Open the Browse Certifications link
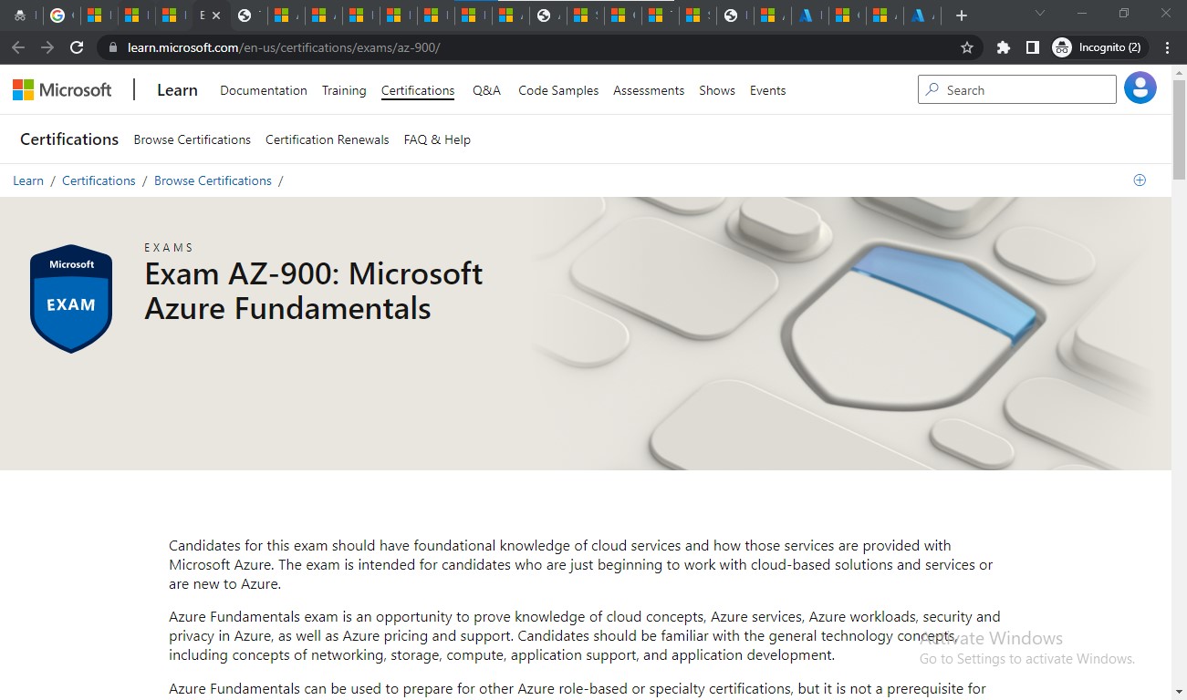Viewport: 1187px width, 700px height. click(192, 139)
